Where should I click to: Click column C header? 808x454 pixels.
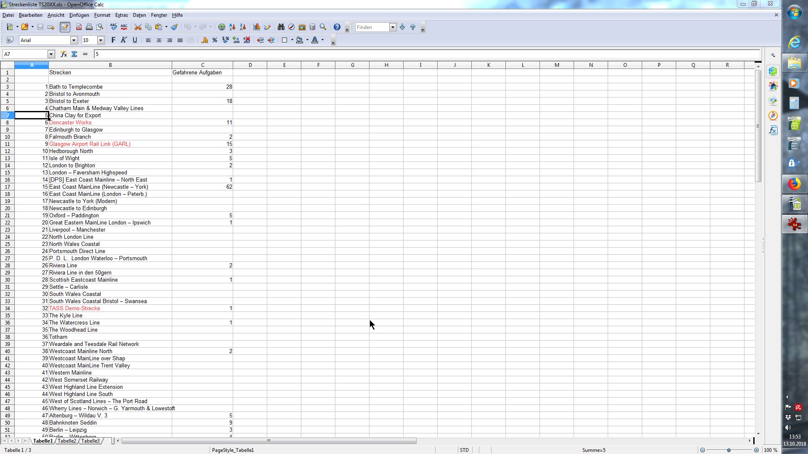coord(202,65)
